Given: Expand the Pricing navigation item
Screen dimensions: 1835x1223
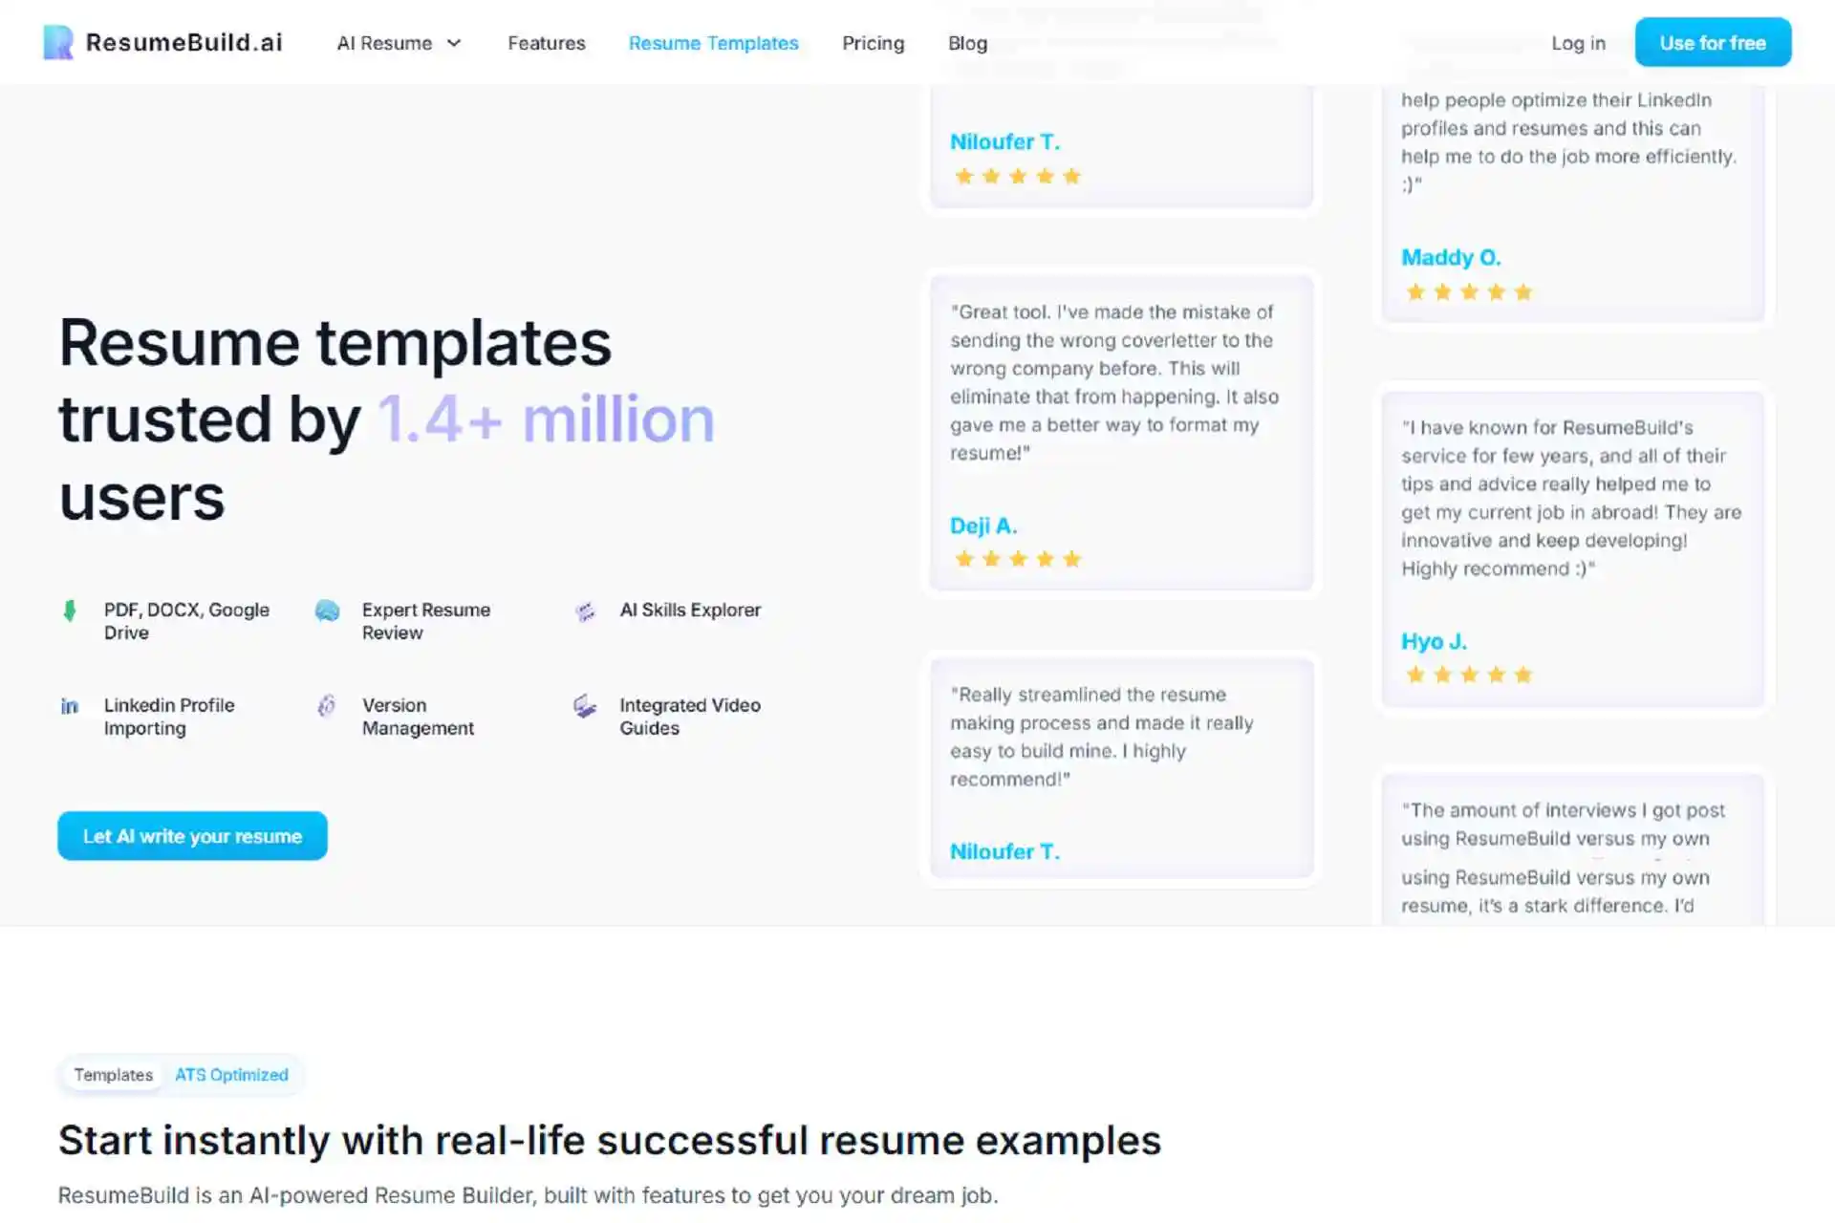Looking at the screenshot, I should coord(873,42).
